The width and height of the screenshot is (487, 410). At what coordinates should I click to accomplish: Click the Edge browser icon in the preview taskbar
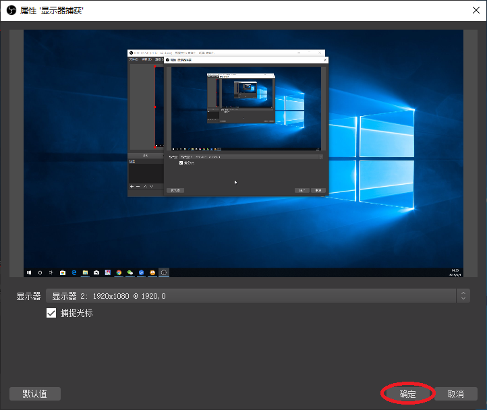point(74,272)
